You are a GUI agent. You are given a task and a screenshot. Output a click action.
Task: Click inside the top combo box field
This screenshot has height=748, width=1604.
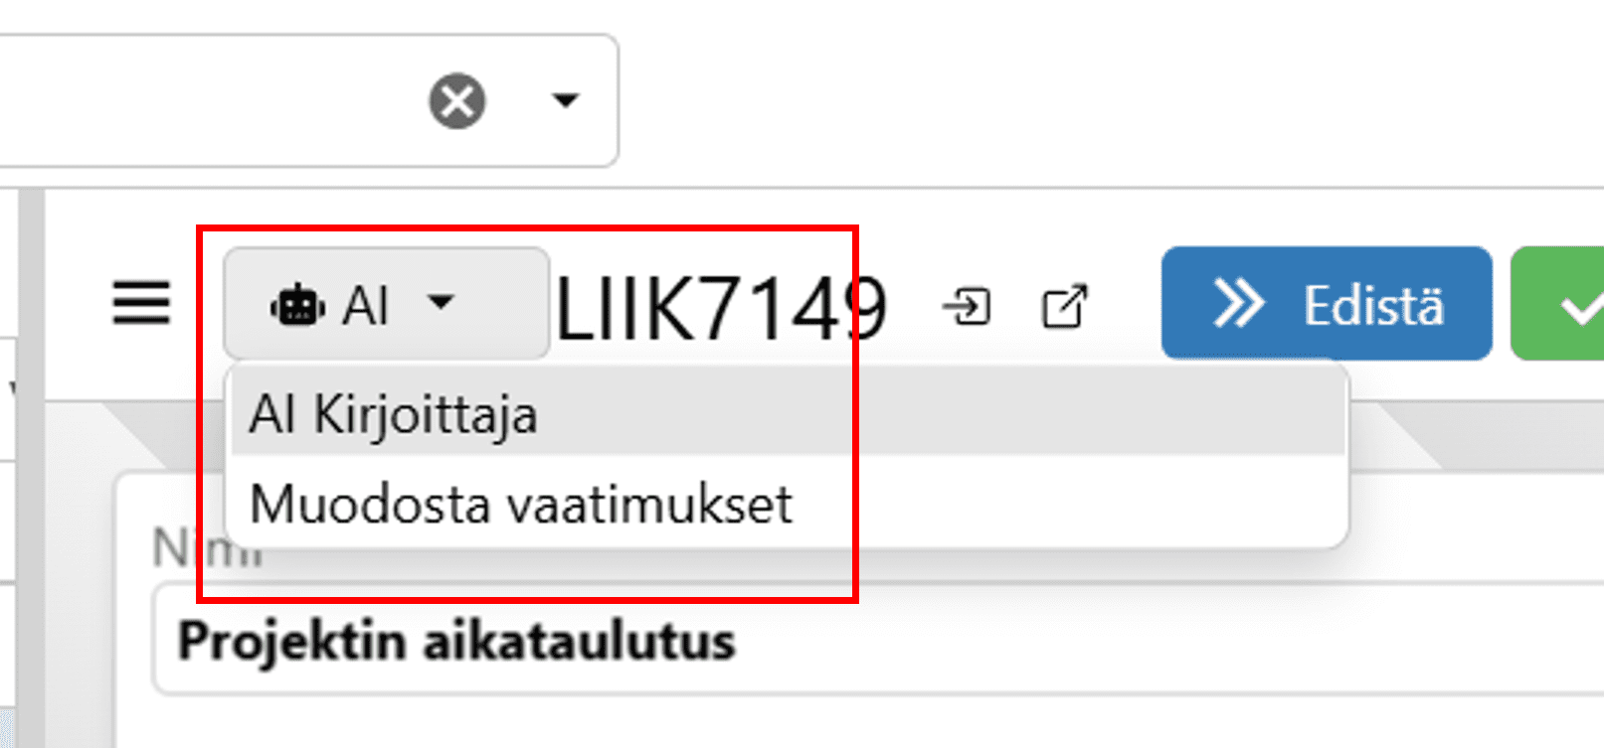point(199,101)
